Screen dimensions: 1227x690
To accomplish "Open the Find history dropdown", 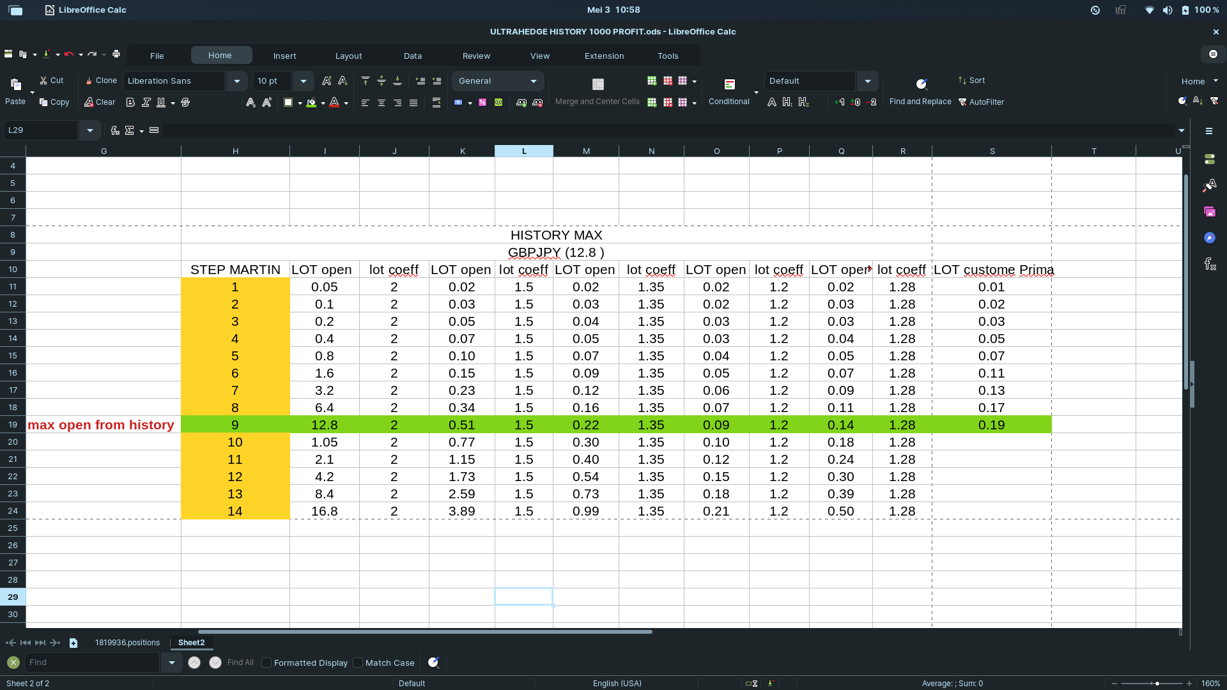I will (x=172, y=663).
